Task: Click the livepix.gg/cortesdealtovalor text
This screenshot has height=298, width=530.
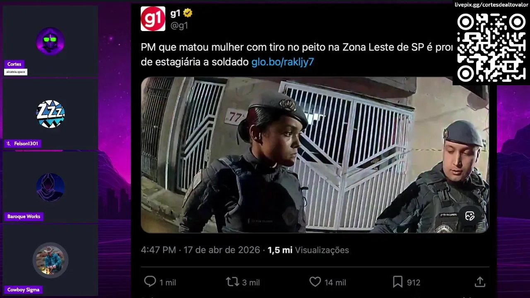Action: coord(492,5)
